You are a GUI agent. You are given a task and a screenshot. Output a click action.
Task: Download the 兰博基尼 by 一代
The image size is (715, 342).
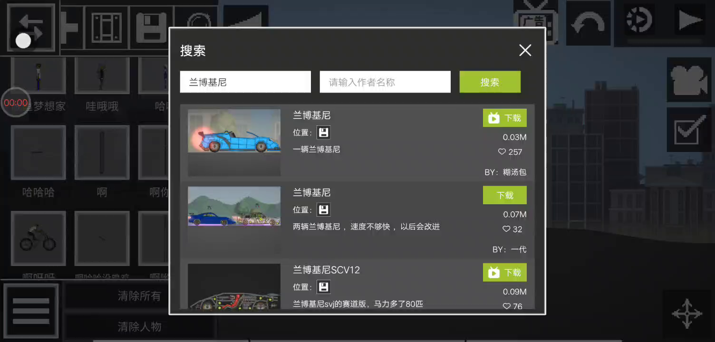pyautogui.click(x=505, y=195)
